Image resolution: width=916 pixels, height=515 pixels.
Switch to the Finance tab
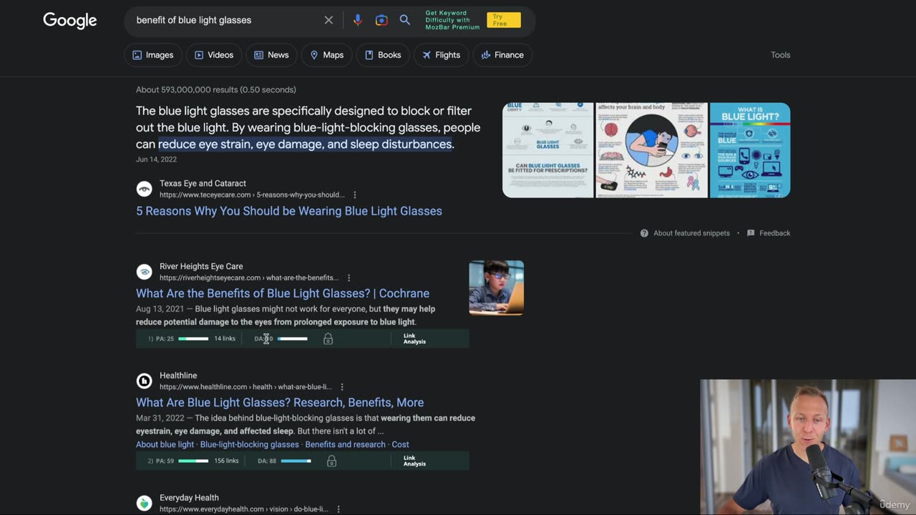pos(502,55)
